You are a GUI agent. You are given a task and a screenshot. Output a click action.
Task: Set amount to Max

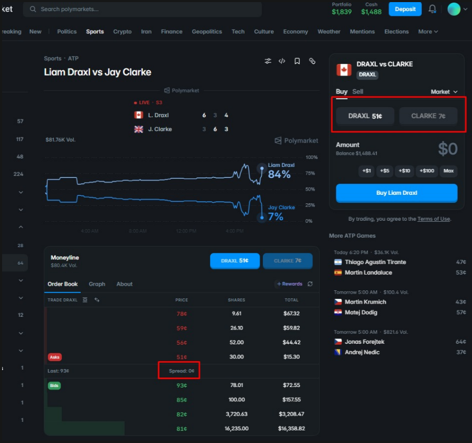click(x=448, y=171)
